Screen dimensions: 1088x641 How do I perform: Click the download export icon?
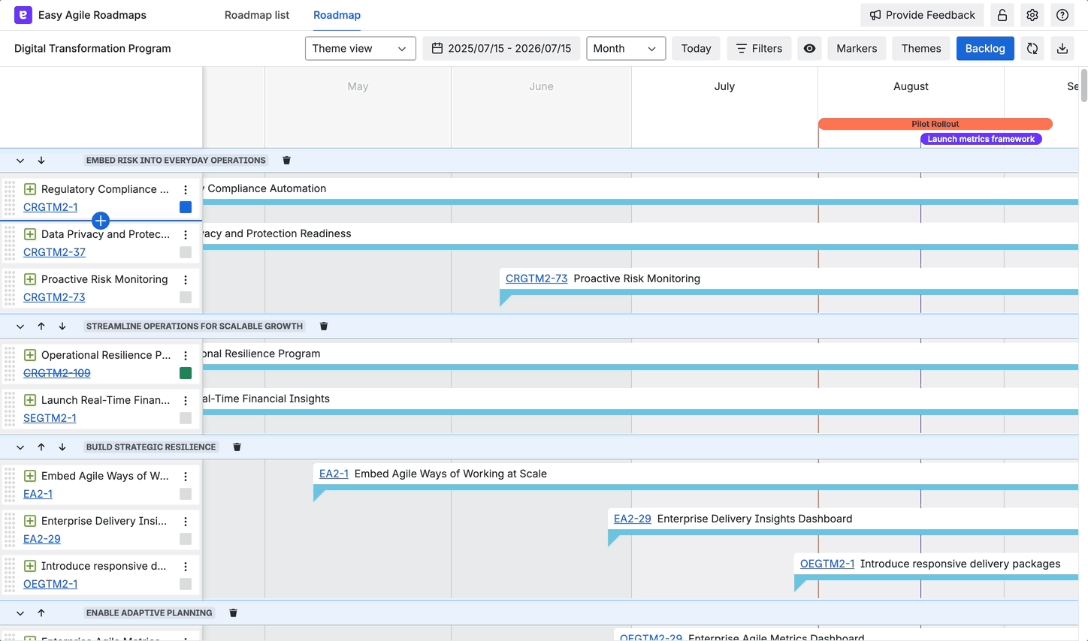(1062, 49)
